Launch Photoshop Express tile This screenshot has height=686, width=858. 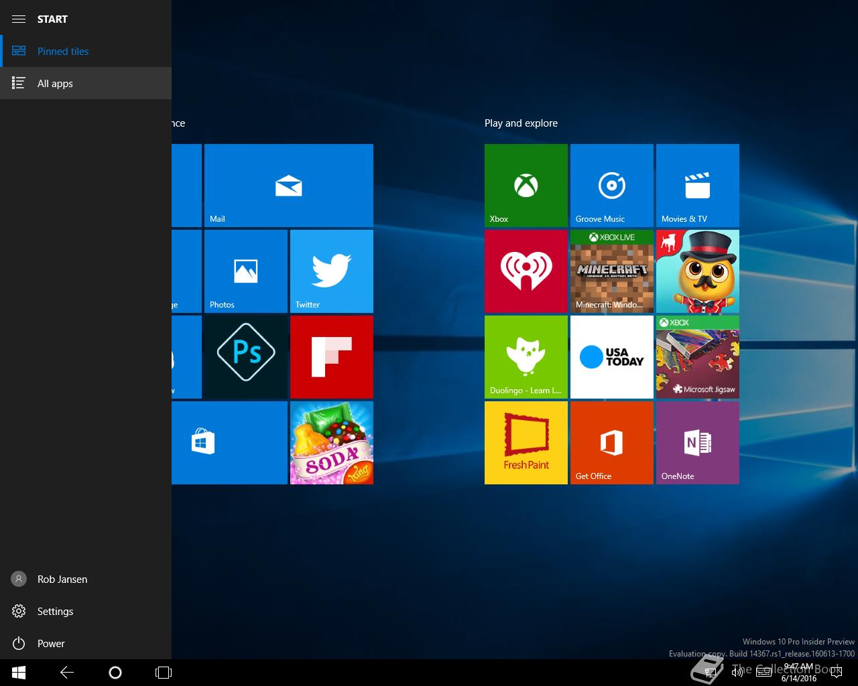pos(246,357)
